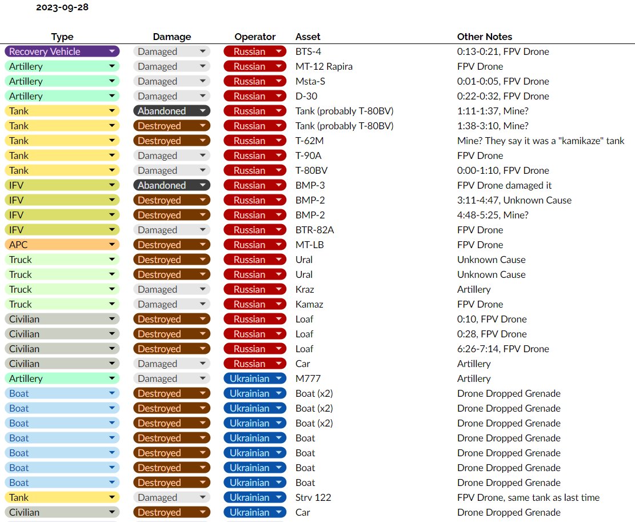Select the Strv 122 asset cell
This screenshot has height=522, width=635.
pos(313,497)
